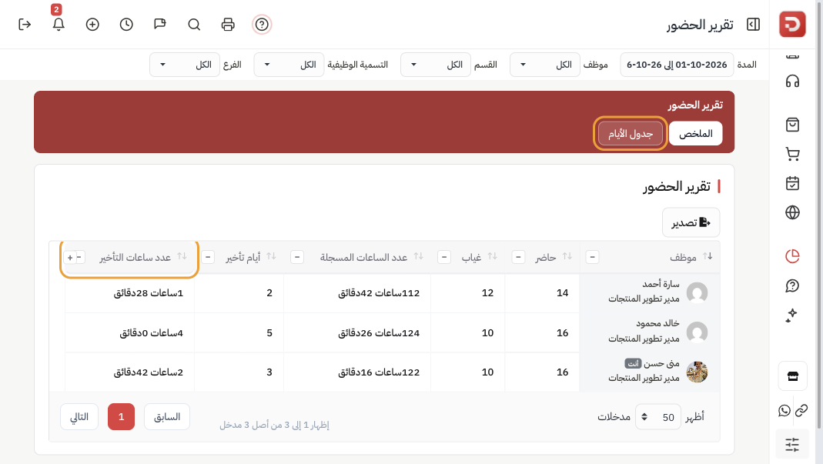Image resolution: width=823 pixels, height=464 pixels.
Task: Click the store icon button in the sidebar
Action: [792, 376]
